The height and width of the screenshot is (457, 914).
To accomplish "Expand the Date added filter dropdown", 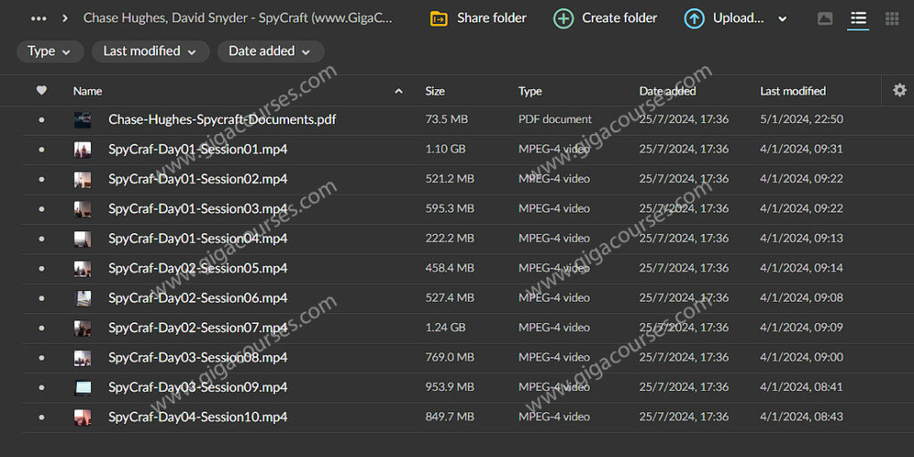I will point(270,52).
